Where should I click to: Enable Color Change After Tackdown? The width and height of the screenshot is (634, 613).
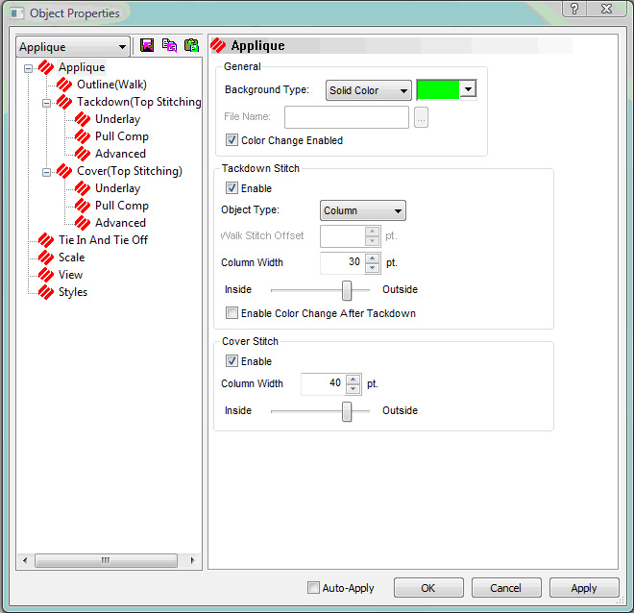(232, 313)
